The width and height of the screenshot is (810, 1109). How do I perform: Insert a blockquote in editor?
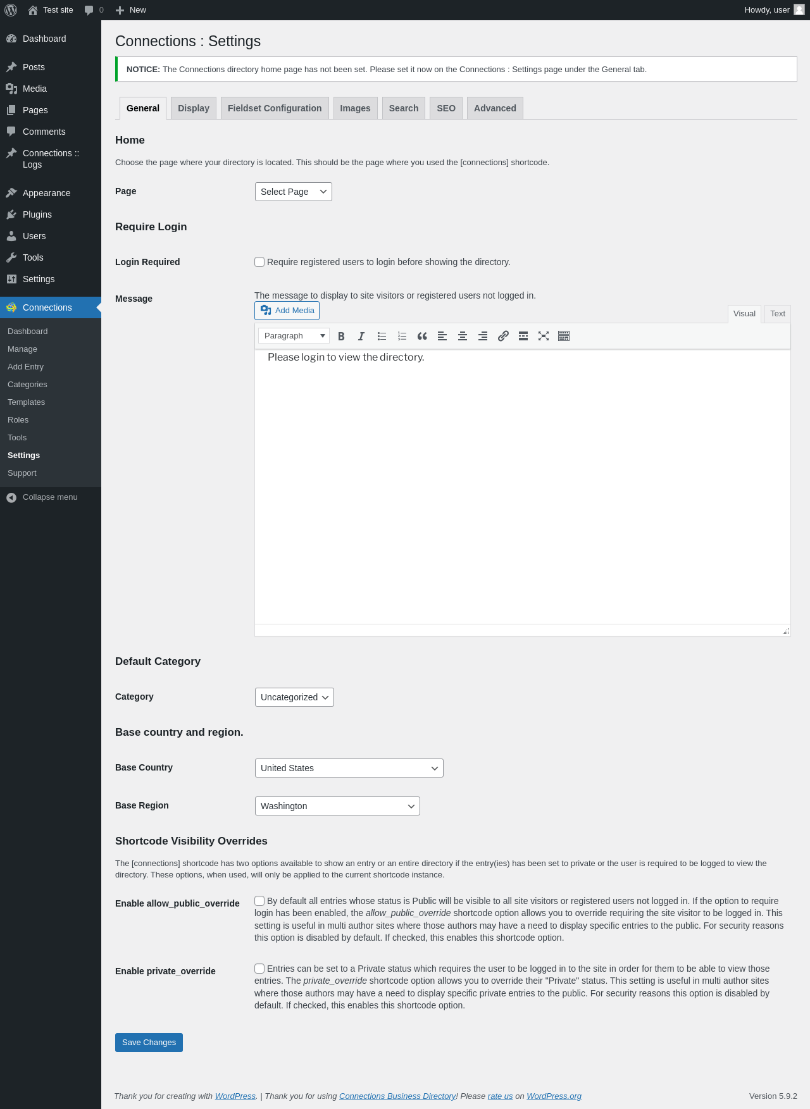click(422, 336)
